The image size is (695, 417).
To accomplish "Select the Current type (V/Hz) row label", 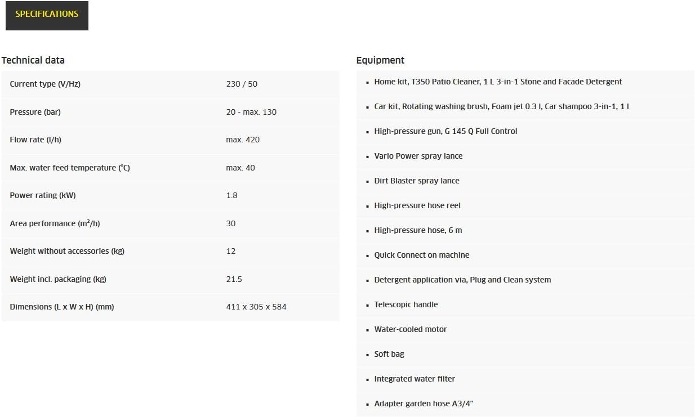I will click(45, 84).
